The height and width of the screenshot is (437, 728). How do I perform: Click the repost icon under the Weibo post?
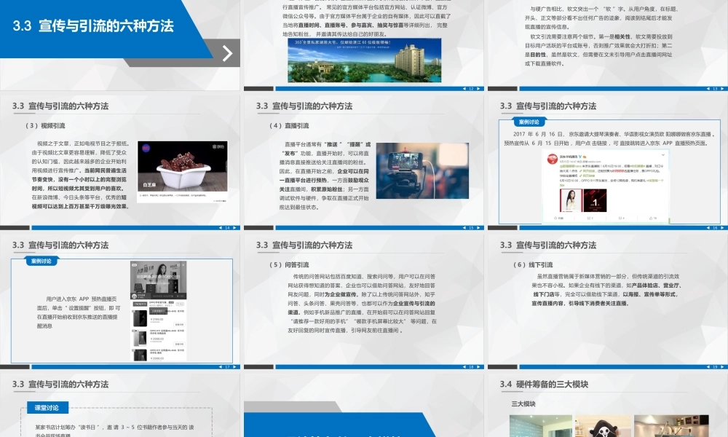(587, 217)
